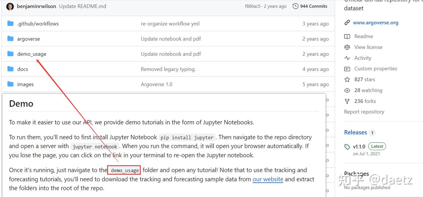
Task: Open the 236 forks list
Action: (365, 101)
